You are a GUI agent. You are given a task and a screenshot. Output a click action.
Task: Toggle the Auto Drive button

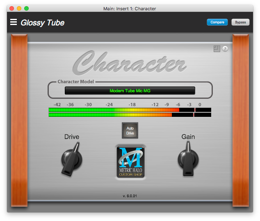click(x=130, y=130)
